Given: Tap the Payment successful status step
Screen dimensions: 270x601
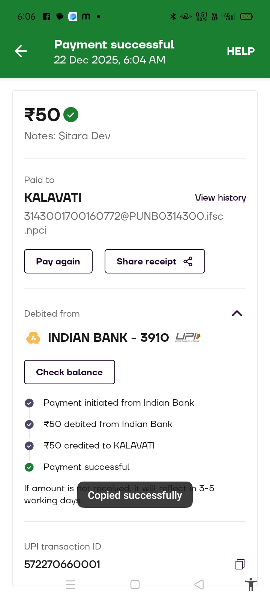Looking at the screenshot, I should pyautogui.click(x=87, y=467).
